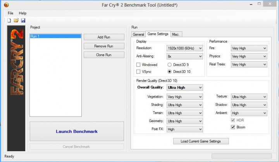This screenshot has width=279, height=162.
Task: Click the Far Cry 2 app icon in title bar
Action: pos(6,5)
